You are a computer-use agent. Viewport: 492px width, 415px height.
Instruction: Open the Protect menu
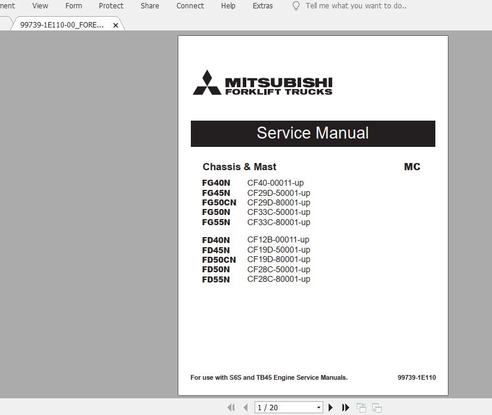point(111,6)
